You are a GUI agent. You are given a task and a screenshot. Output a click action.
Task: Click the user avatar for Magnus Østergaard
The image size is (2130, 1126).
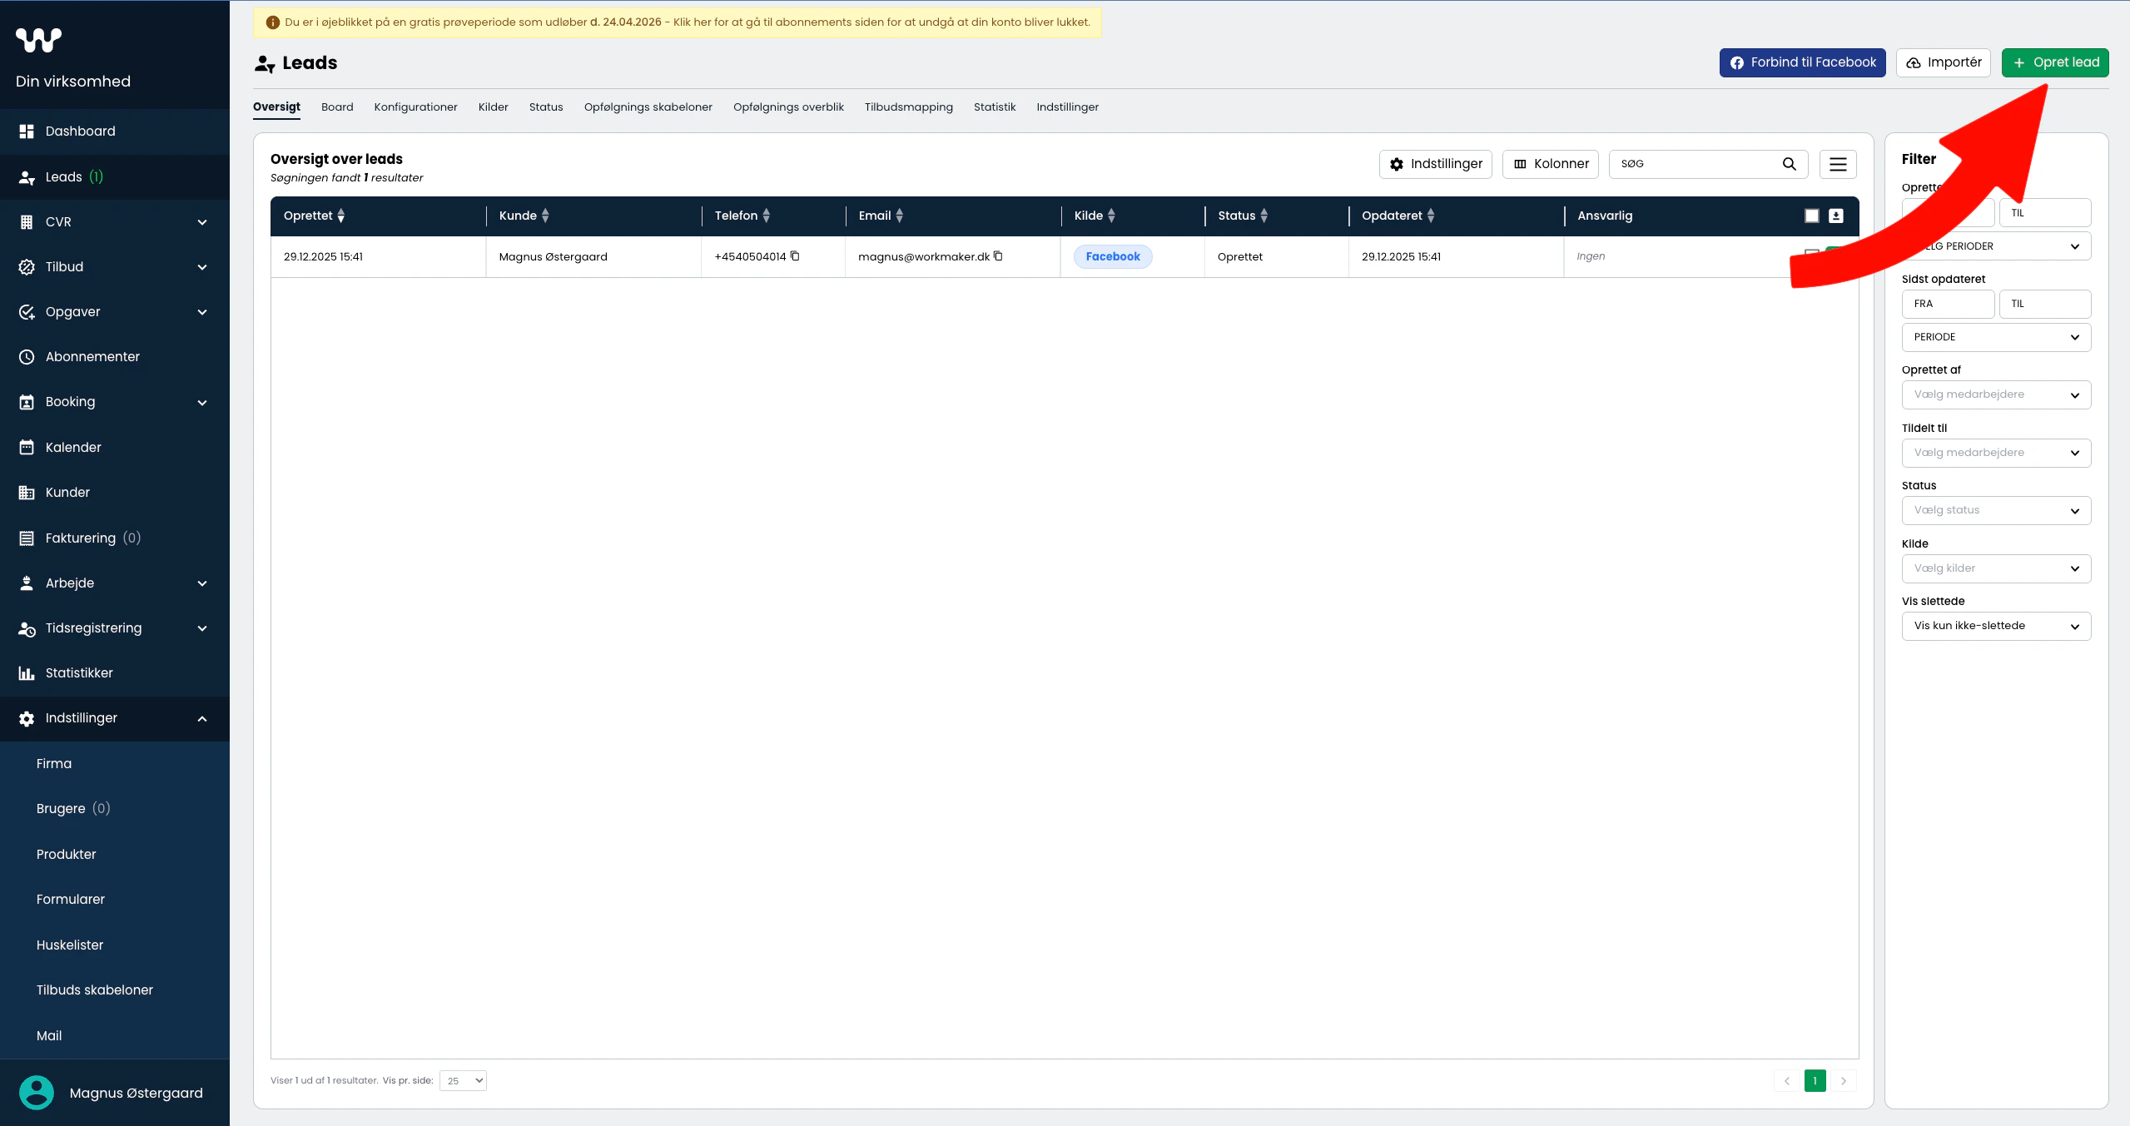click(x=37, y=1093)
